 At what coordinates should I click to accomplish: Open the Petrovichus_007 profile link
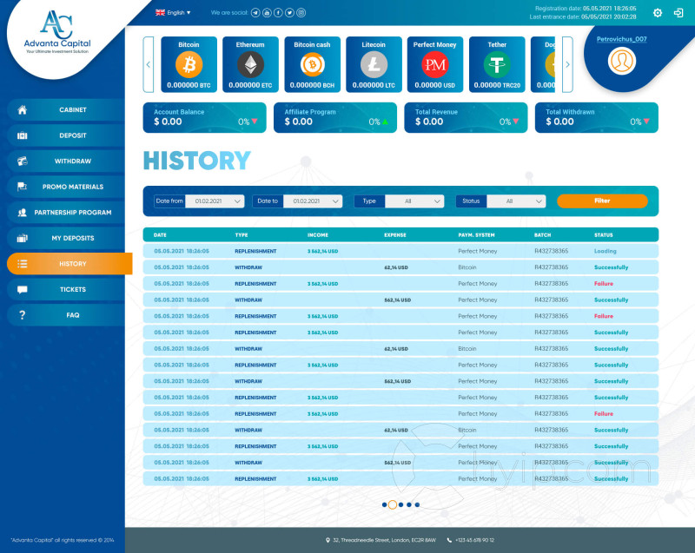(621, 39)
